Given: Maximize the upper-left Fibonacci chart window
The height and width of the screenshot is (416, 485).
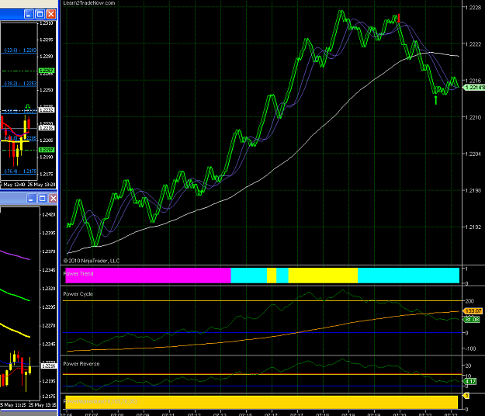Looking at the screenshot, I should [40, 14].
